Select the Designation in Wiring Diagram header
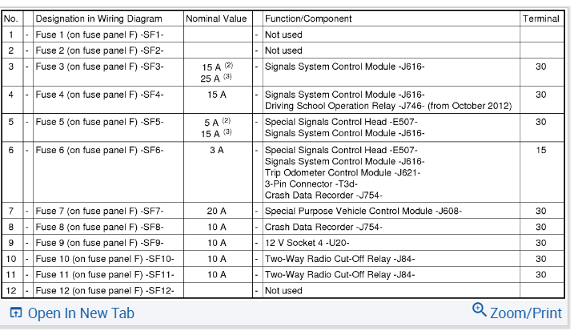The width and height of the screenshot is (574, 331). (98, 18)
